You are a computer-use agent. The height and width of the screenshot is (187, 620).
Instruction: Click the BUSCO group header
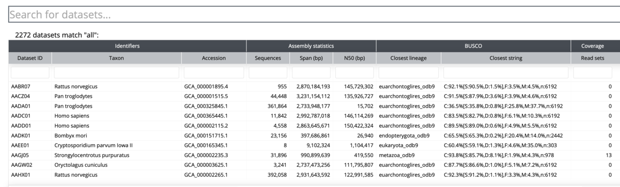(473, 46)
